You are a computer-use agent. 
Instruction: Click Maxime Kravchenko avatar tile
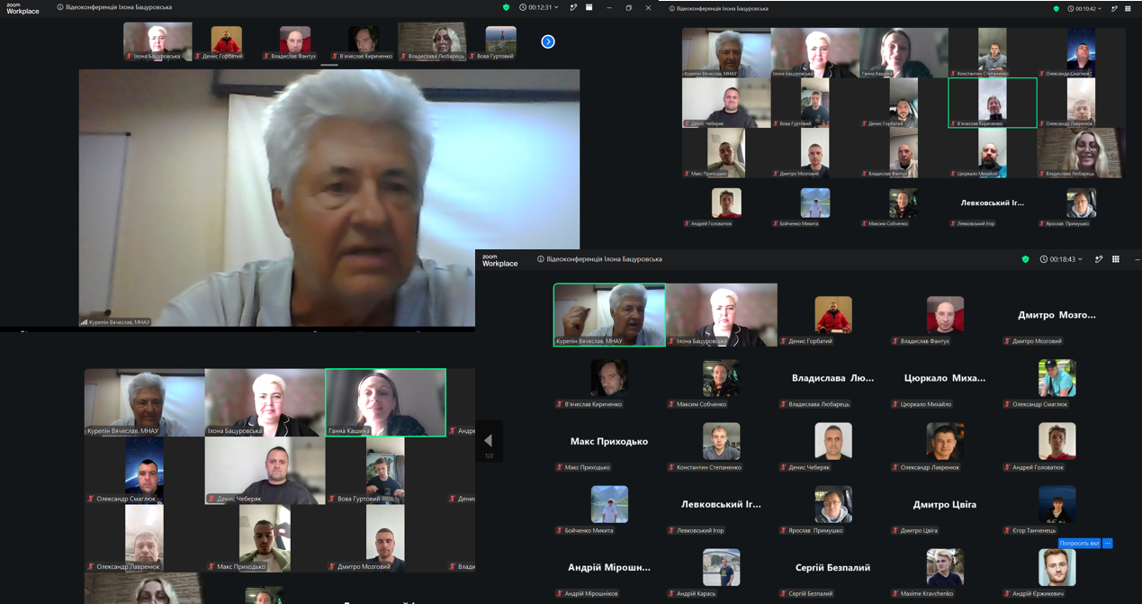[x=945, y=568]
